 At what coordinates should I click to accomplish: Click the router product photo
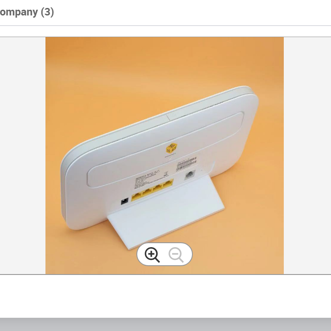(165, 156)
